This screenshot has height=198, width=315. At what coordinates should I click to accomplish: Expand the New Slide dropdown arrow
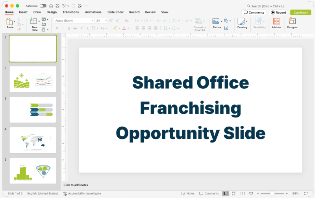tap(39, 21)
